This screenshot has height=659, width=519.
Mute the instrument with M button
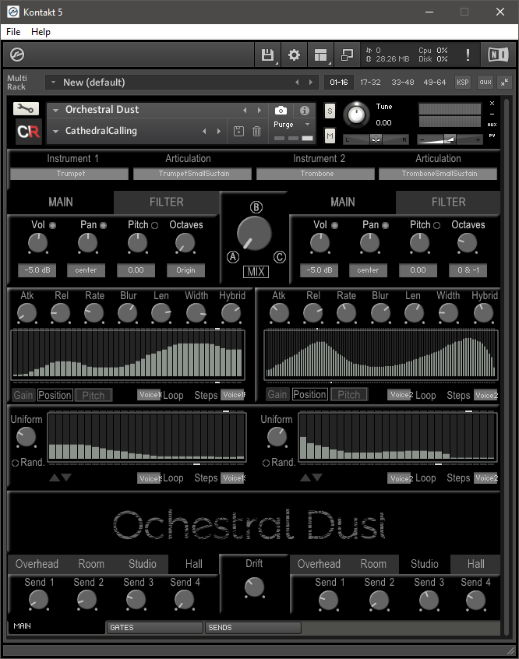(x=330, y=136)
